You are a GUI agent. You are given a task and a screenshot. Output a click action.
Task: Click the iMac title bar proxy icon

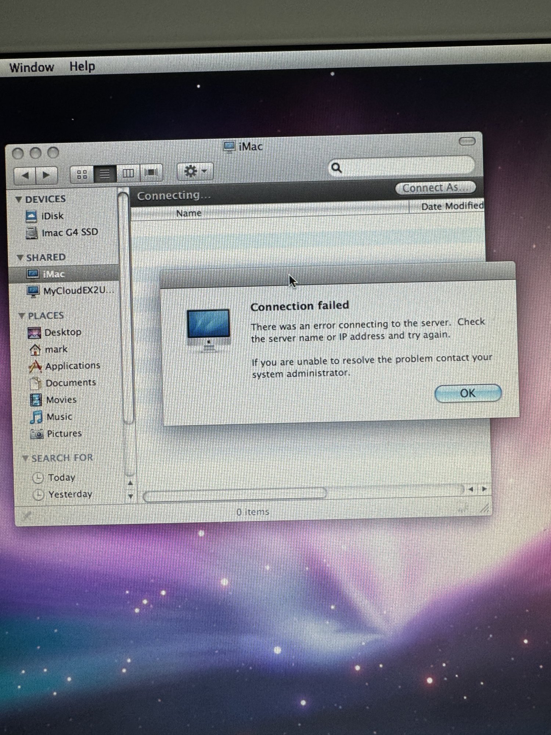tap(229, 147)
